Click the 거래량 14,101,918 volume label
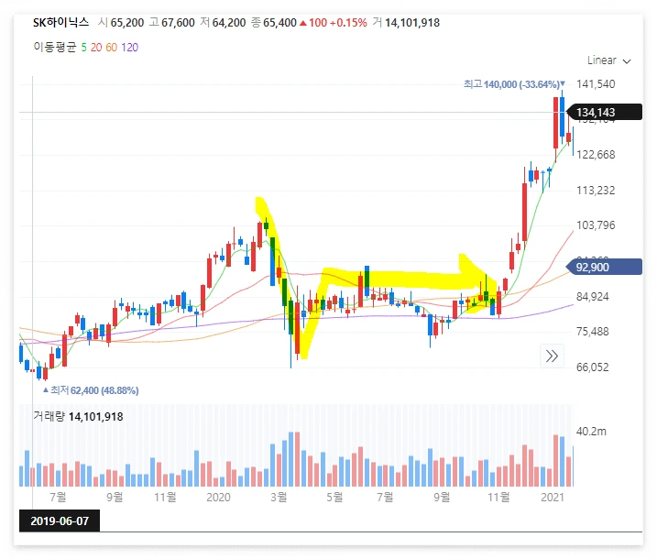Image resolution: width=657 pixels, height=559 pixels. point(78,417)
